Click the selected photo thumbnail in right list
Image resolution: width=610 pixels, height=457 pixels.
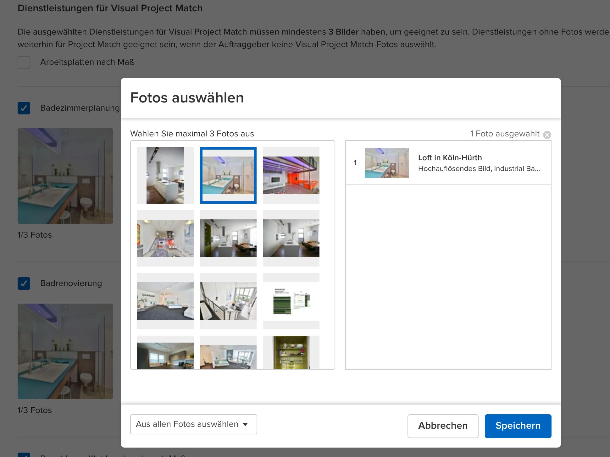[387, 163]
